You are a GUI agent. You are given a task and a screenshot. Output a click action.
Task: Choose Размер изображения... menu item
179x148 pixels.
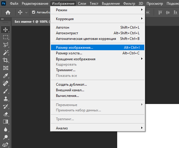coord(98,48)
